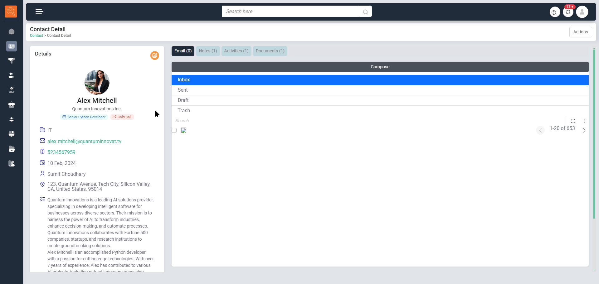The width and height of the screenshot is (599, 284).
Task: Select the Sent mail folder
Action: coord(183,90)
